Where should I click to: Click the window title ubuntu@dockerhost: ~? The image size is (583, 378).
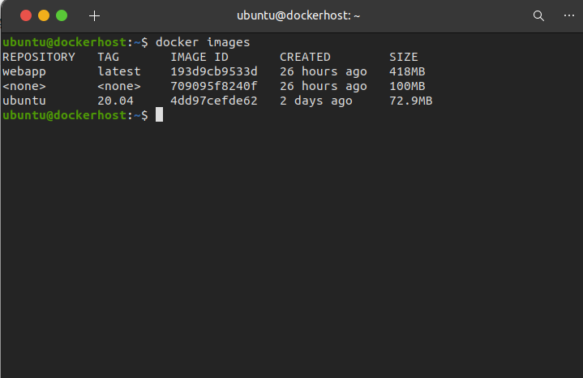[298, 15]
